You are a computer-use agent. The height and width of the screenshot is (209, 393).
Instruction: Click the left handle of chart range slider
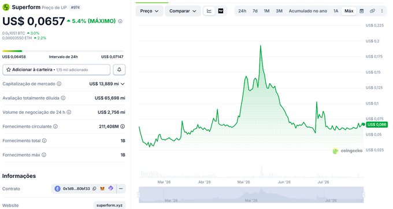point(138,195)
